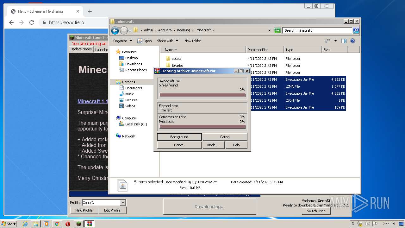
Task: Click the Chrome address bar URL
Action: (66, 22)
